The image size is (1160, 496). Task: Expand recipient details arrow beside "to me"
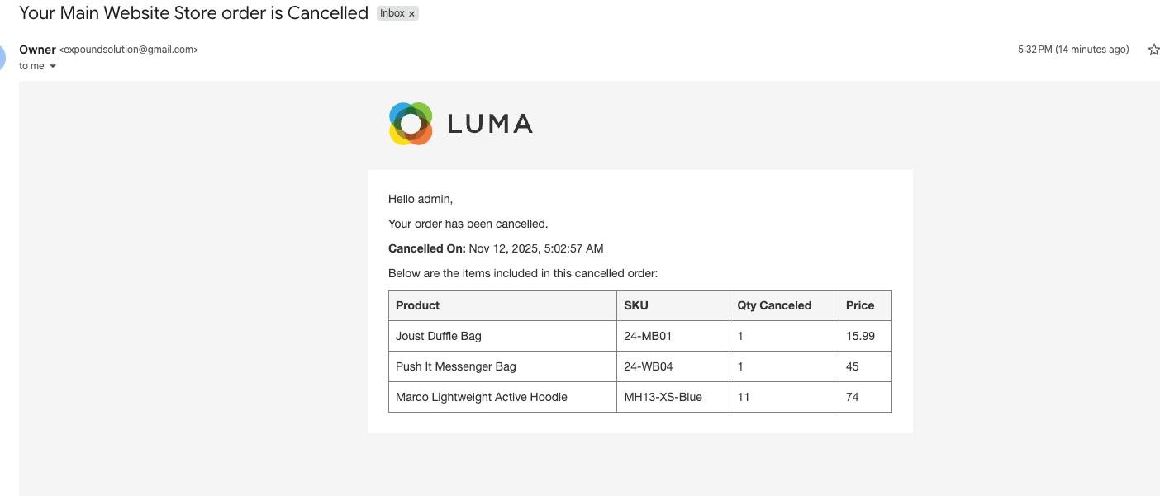click(53, 67)
